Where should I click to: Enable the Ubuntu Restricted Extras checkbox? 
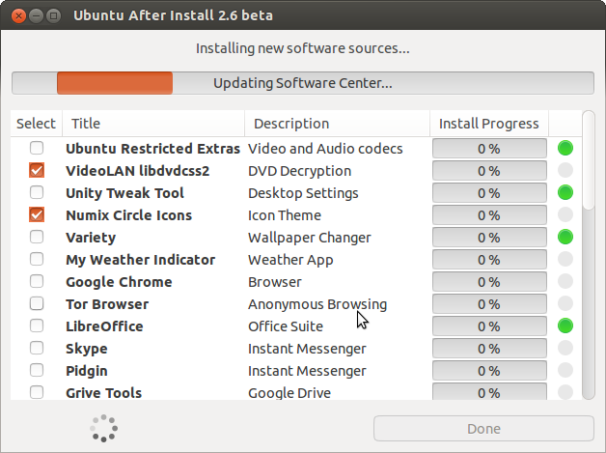[37, 148]
